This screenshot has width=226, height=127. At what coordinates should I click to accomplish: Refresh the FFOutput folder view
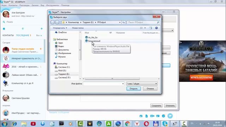[124, 22]
